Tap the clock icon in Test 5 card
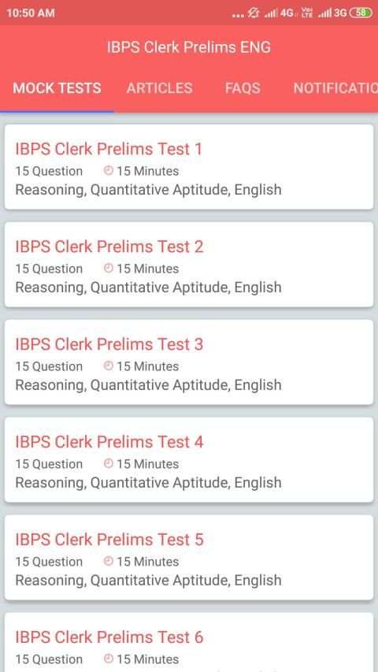 [x=109, y=561]
